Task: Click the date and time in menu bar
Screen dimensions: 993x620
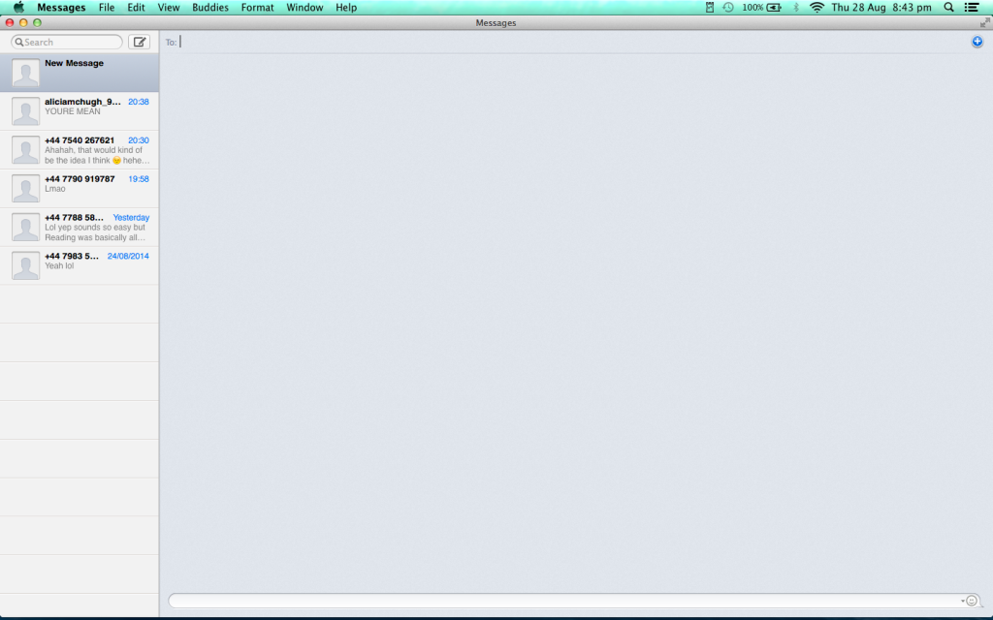Action: tap(881, 7)
